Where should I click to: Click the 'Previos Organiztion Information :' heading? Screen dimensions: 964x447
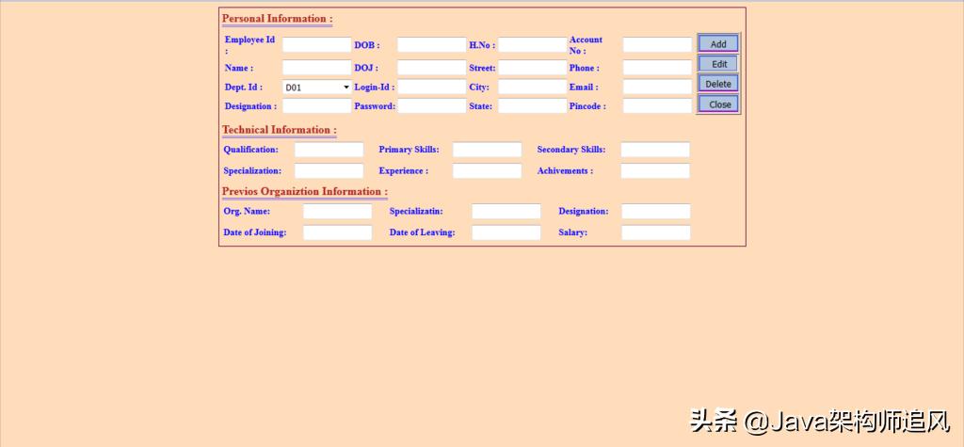[305, 191]
